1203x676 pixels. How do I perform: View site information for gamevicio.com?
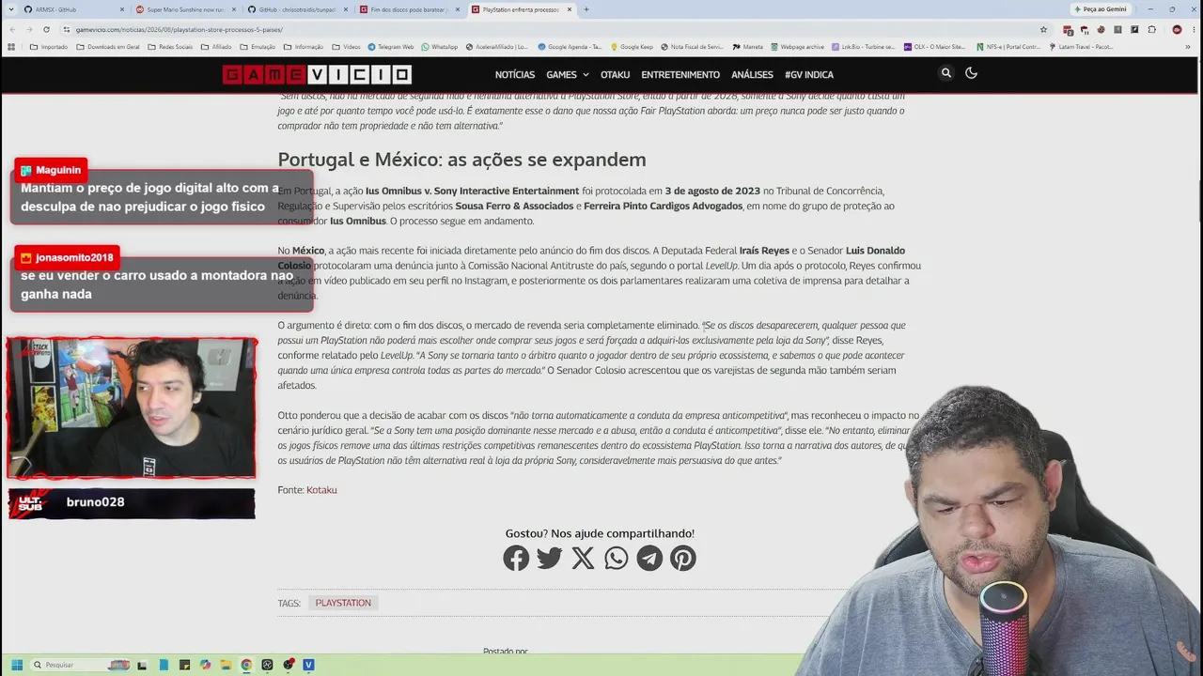tap(67, 29)
